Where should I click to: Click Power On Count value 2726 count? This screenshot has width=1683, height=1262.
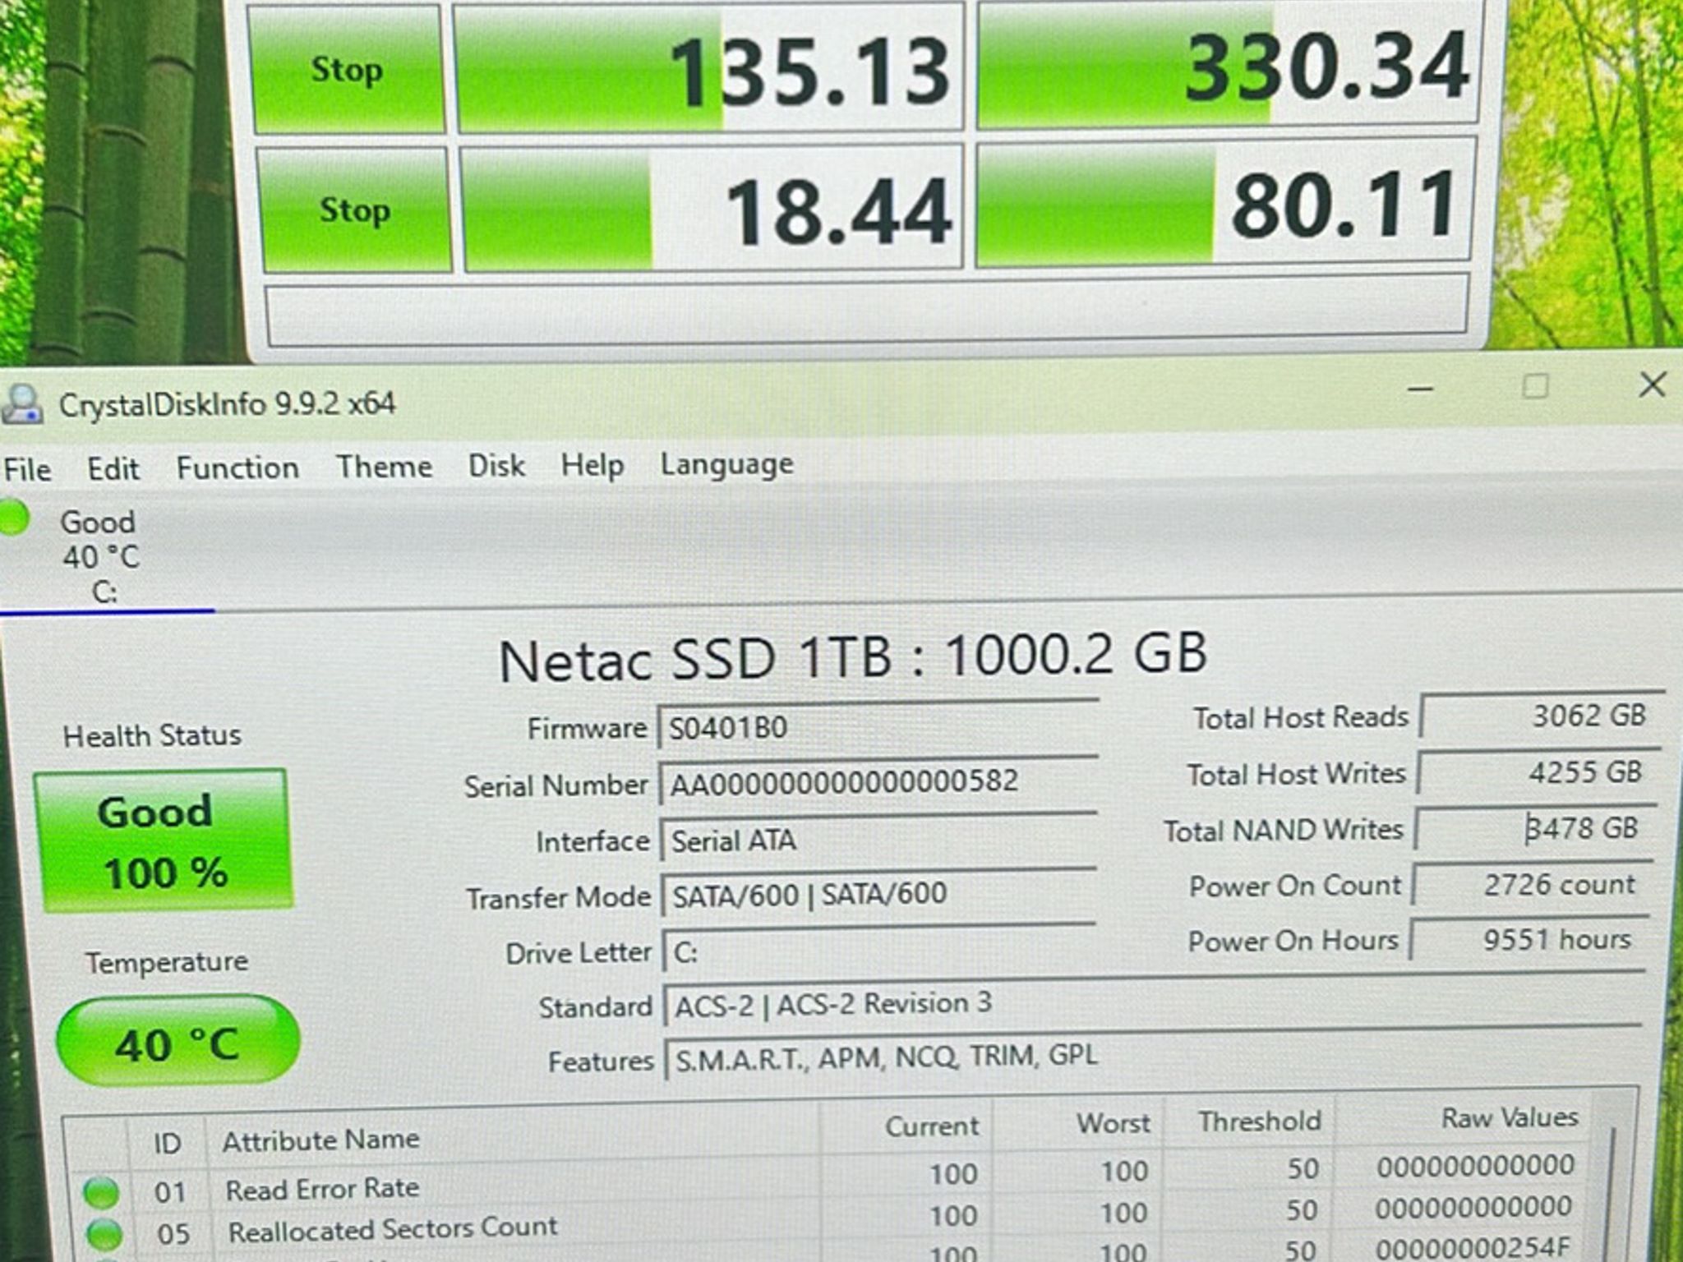tap(1532, 884)
